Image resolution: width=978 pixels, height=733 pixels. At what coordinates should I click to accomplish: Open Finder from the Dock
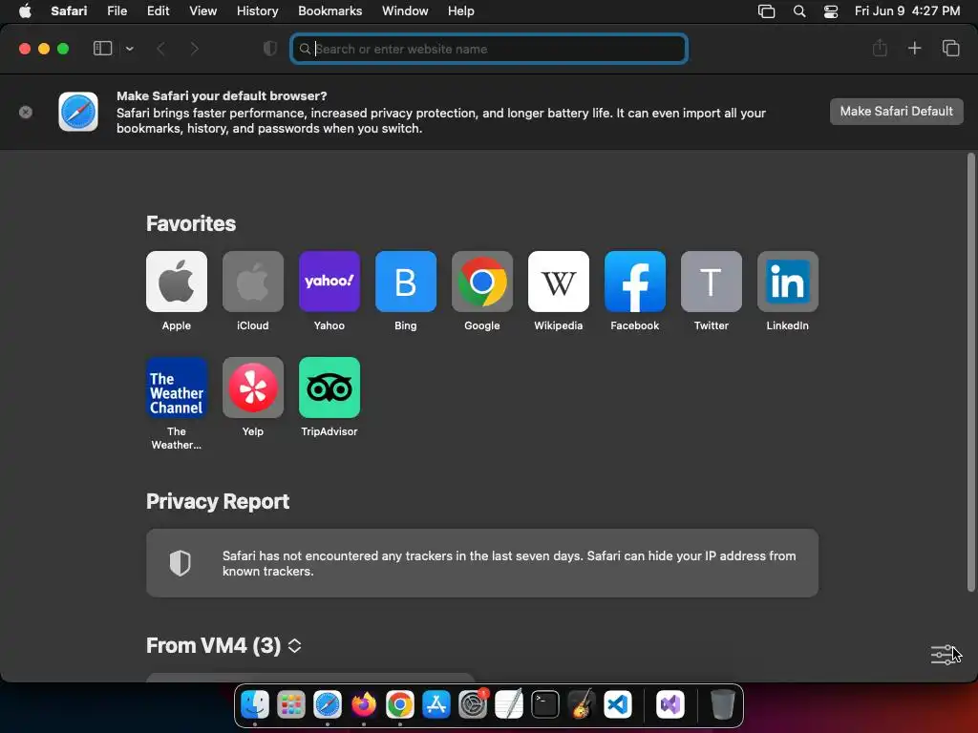(x=254, y=705)
